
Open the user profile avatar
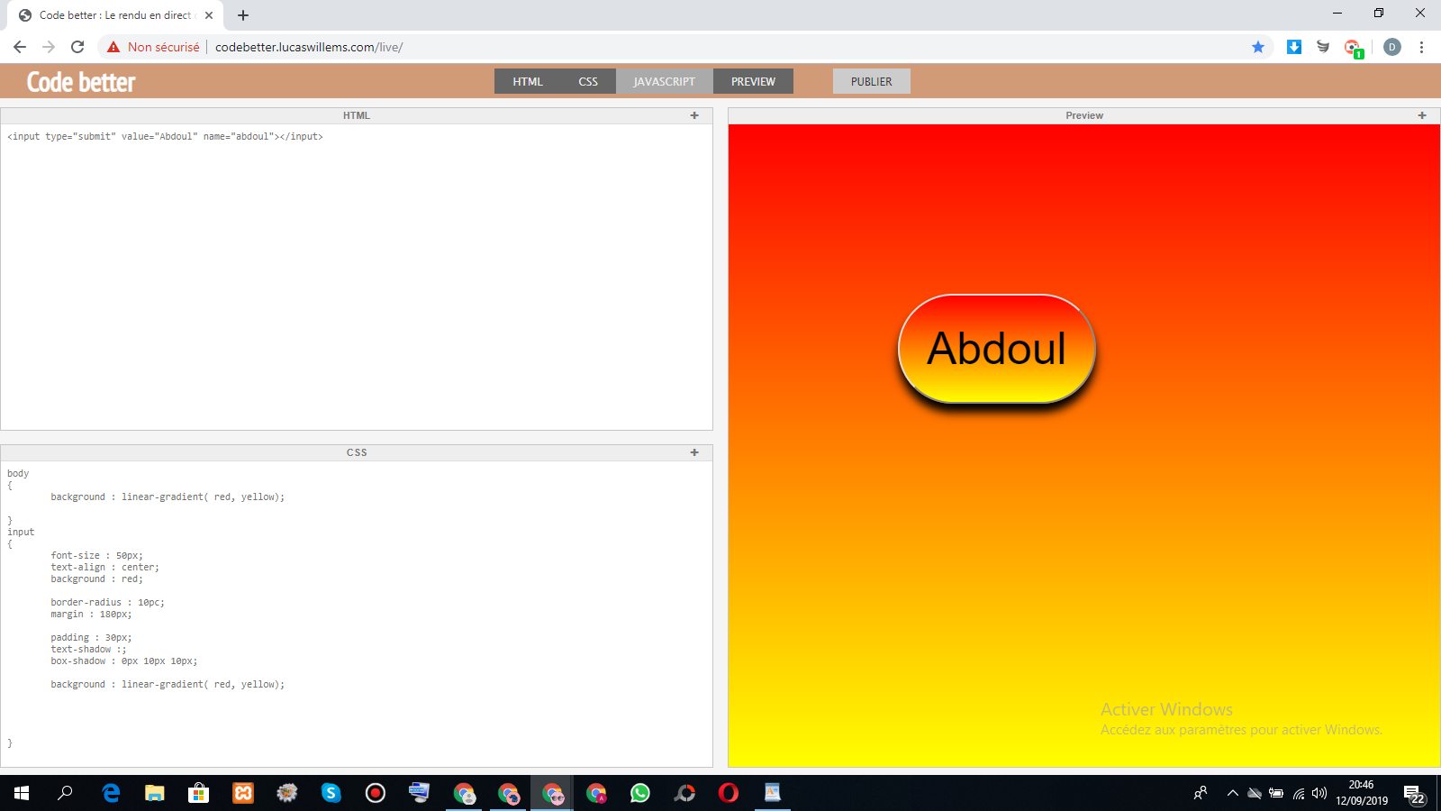click(x=1391, y=47)
